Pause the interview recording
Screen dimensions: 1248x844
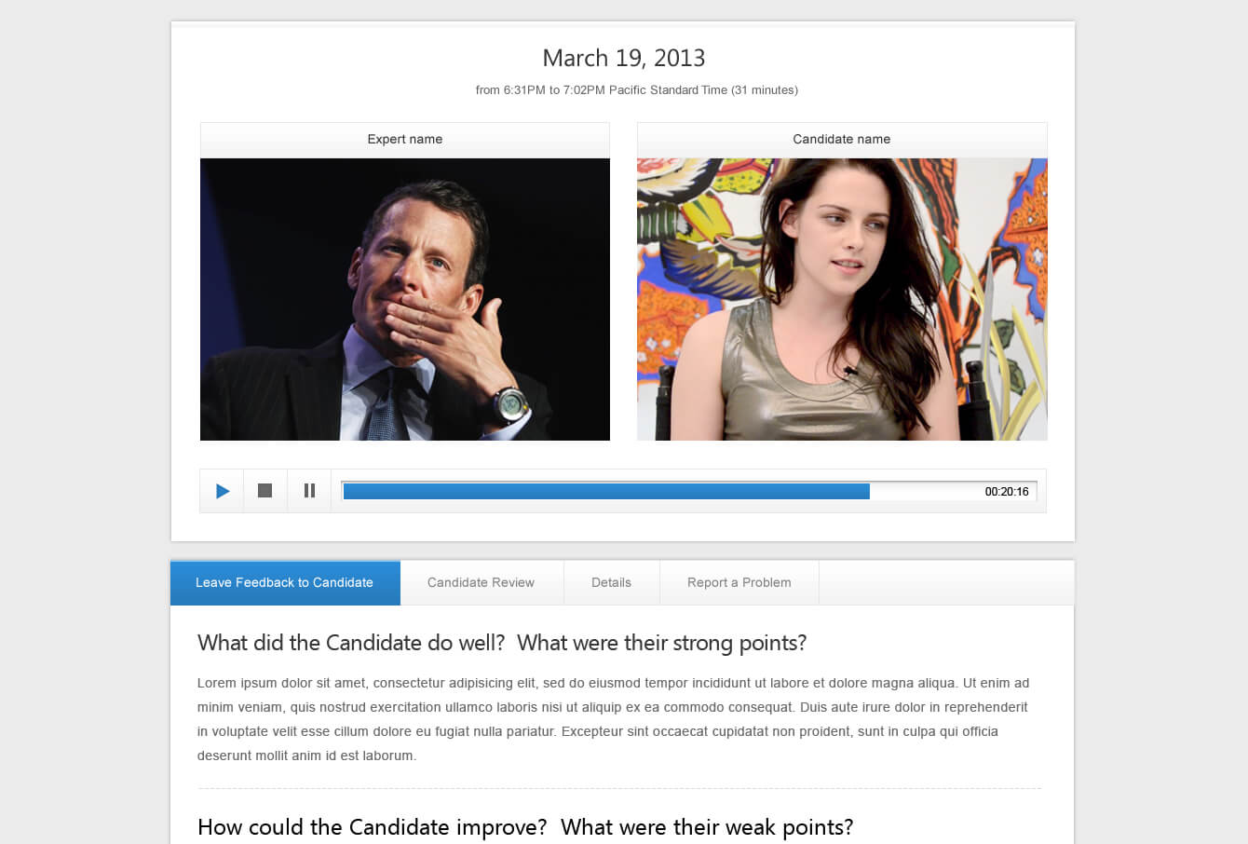coord(309,491)
